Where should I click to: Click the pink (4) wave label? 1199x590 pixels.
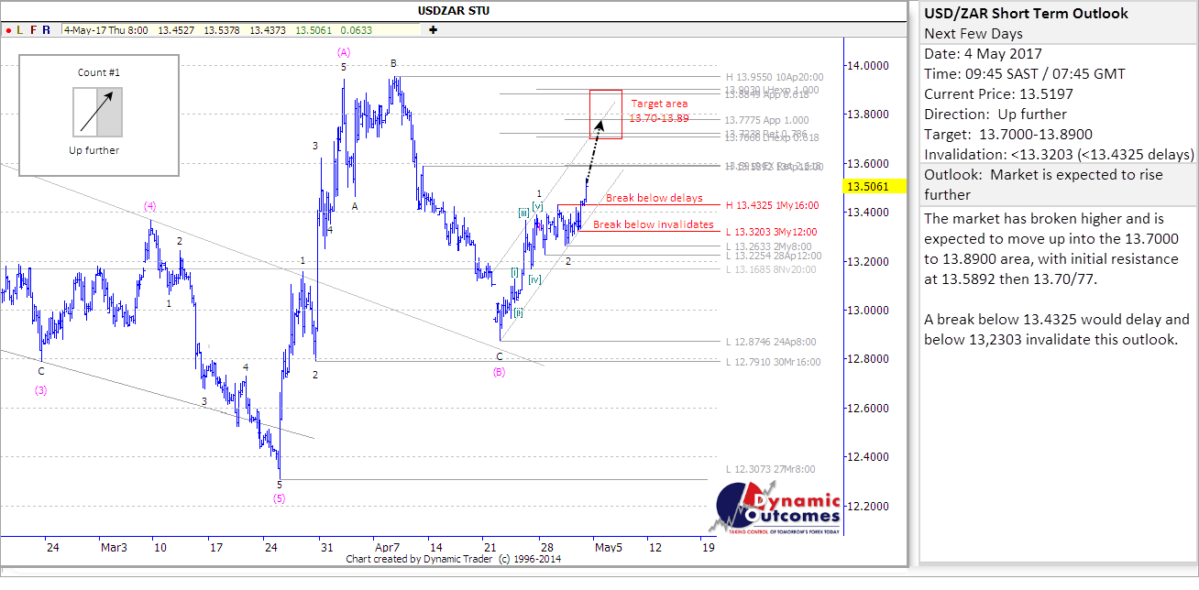(x=149, y=205)
